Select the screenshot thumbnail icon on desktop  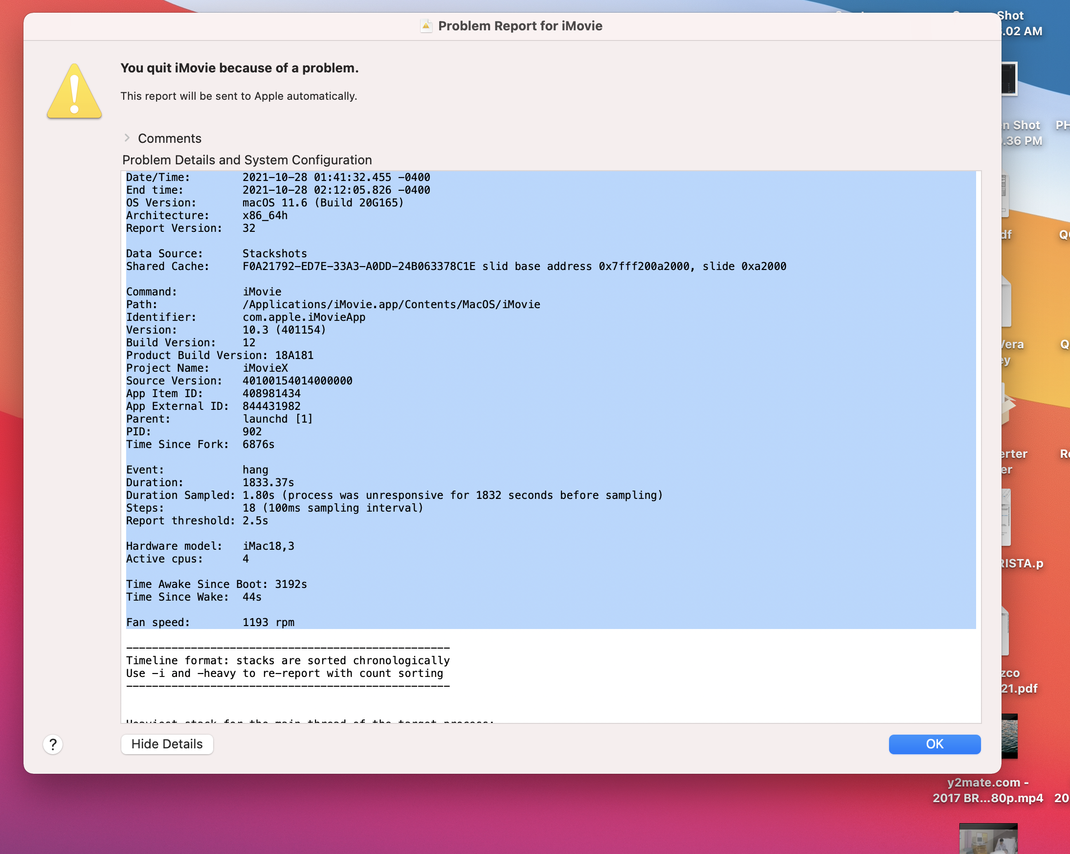(1009, 78)
